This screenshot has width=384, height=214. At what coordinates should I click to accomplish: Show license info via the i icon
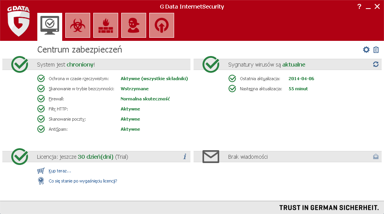(x=185, y=156)
